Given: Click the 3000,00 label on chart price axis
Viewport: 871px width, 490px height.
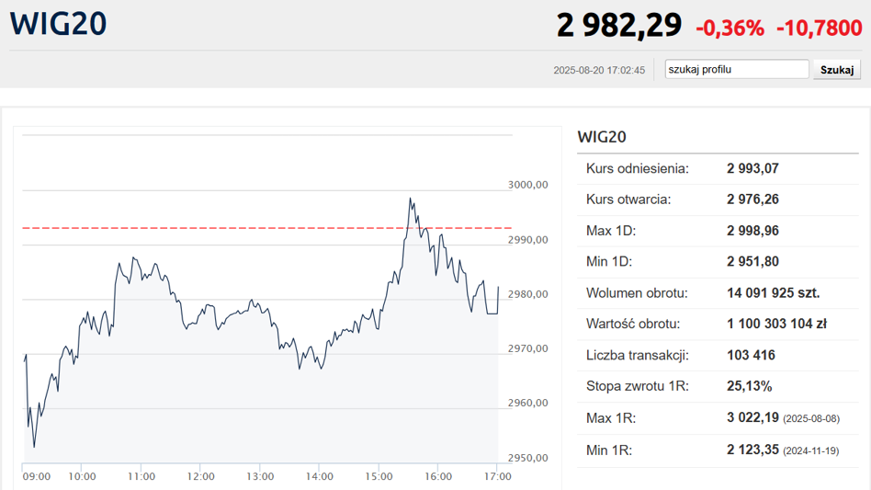Looking at the screenshot, I should 527,185.
